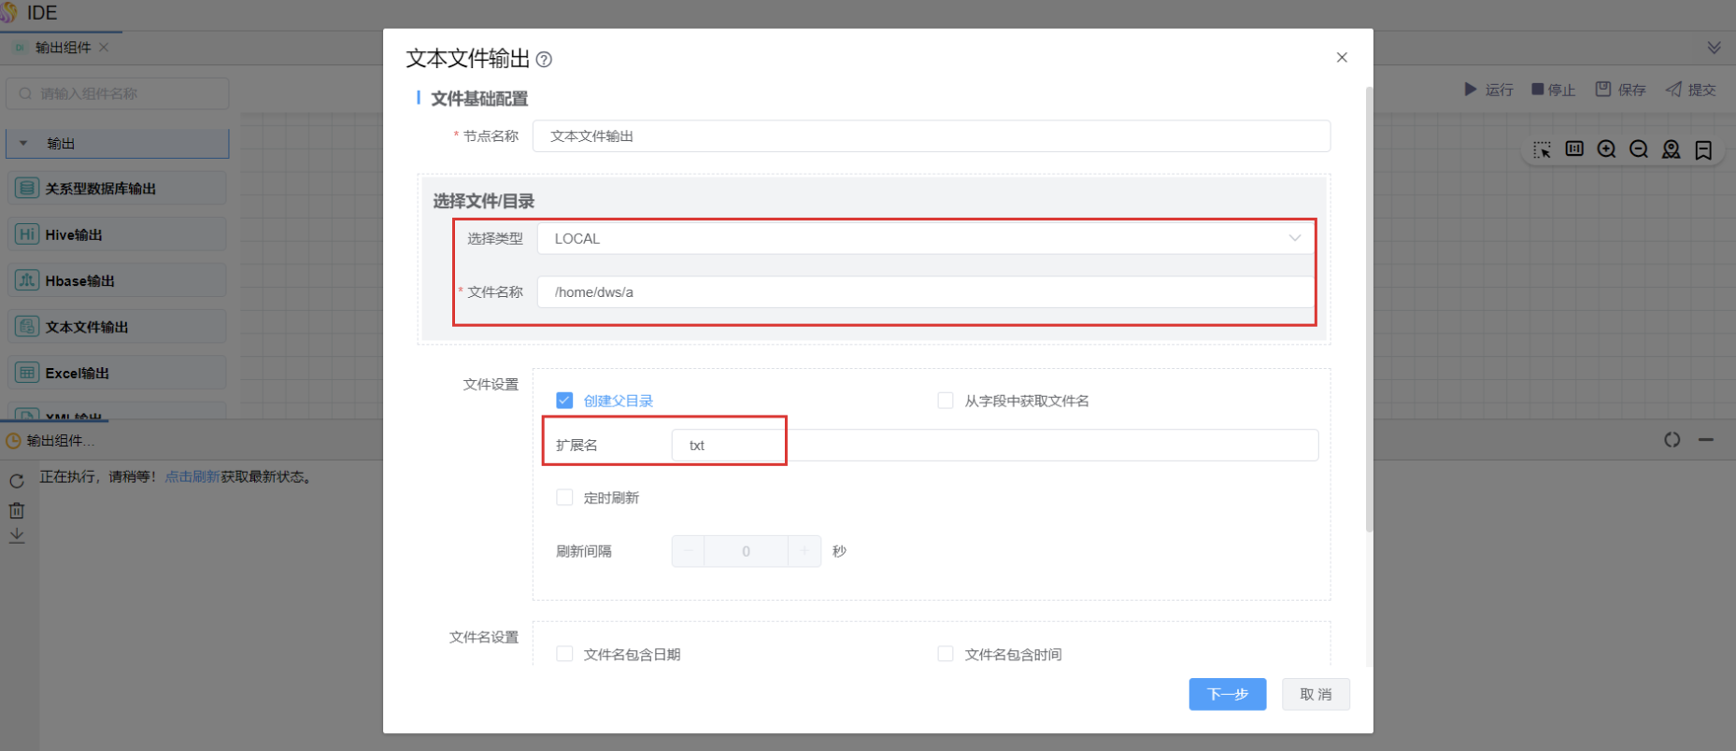Switch to the 输出组件 tab
The height and width of the screenshot is (751, 1736).
coord(63,48)
